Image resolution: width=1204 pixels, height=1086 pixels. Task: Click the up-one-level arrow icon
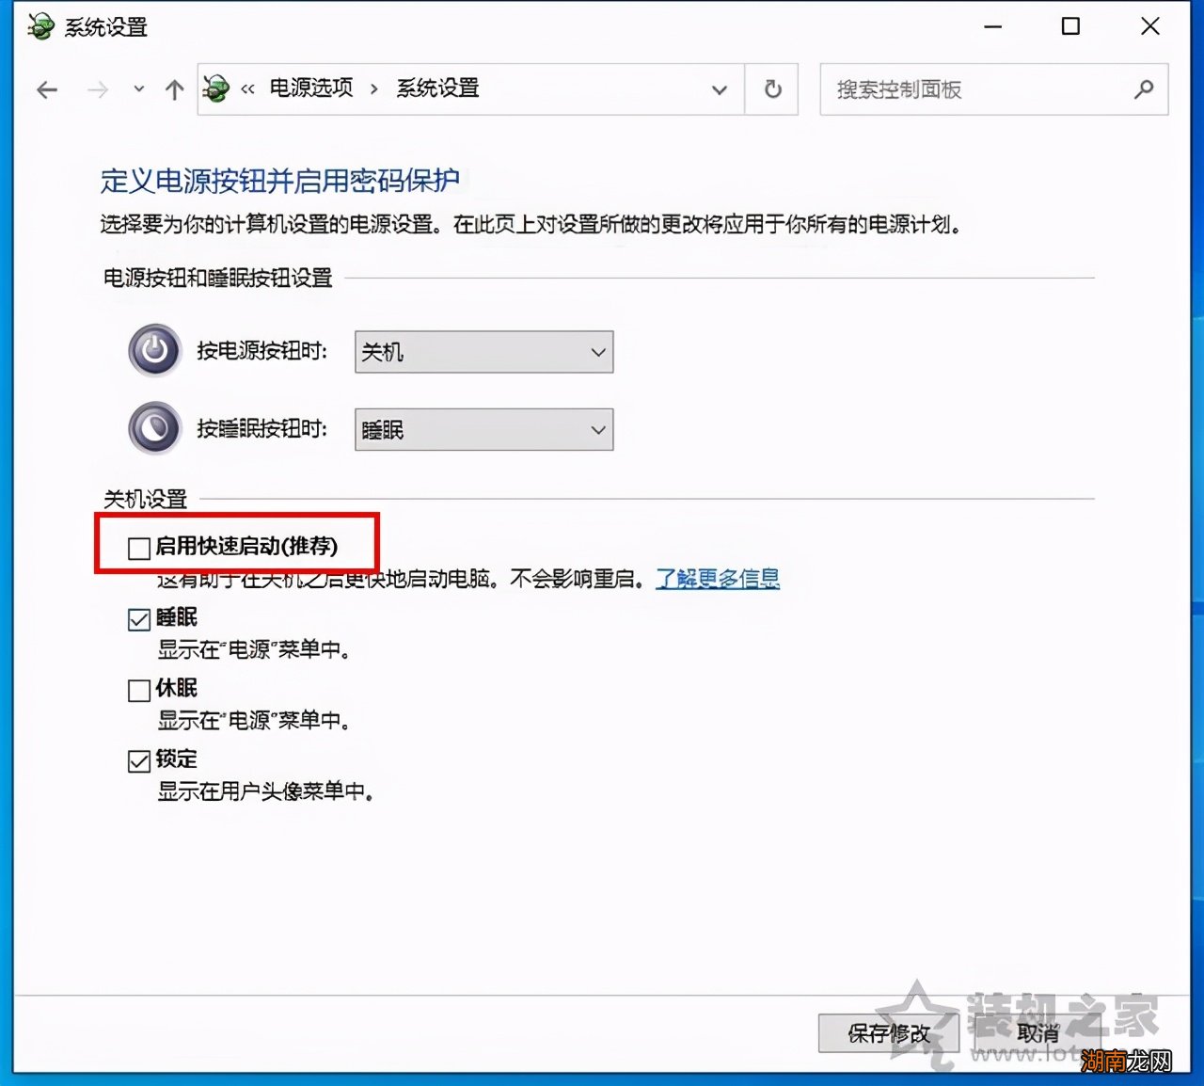[174, 89]
